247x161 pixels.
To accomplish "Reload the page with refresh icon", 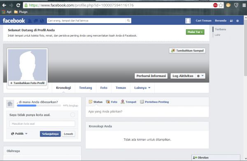I will [x=18, y=5].
